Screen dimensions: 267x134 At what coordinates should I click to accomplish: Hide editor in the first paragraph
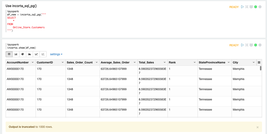[247, 7]
